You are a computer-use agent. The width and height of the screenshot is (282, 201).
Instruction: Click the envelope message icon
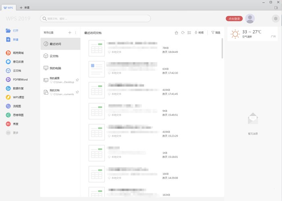pos(253,118)
